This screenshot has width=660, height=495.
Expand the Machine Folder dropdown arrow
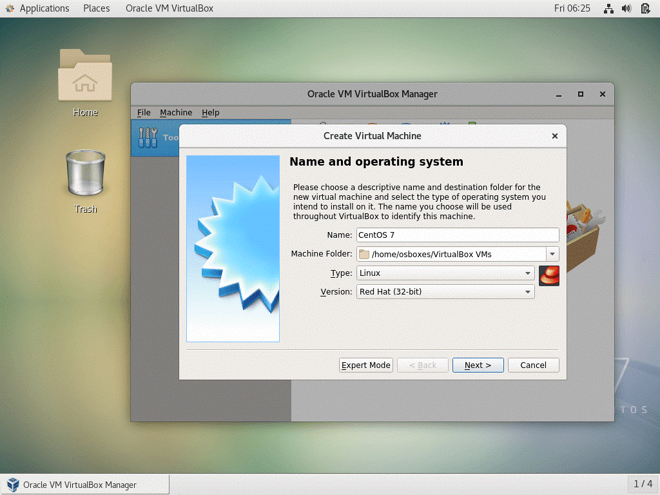click(x=552, y=253)
